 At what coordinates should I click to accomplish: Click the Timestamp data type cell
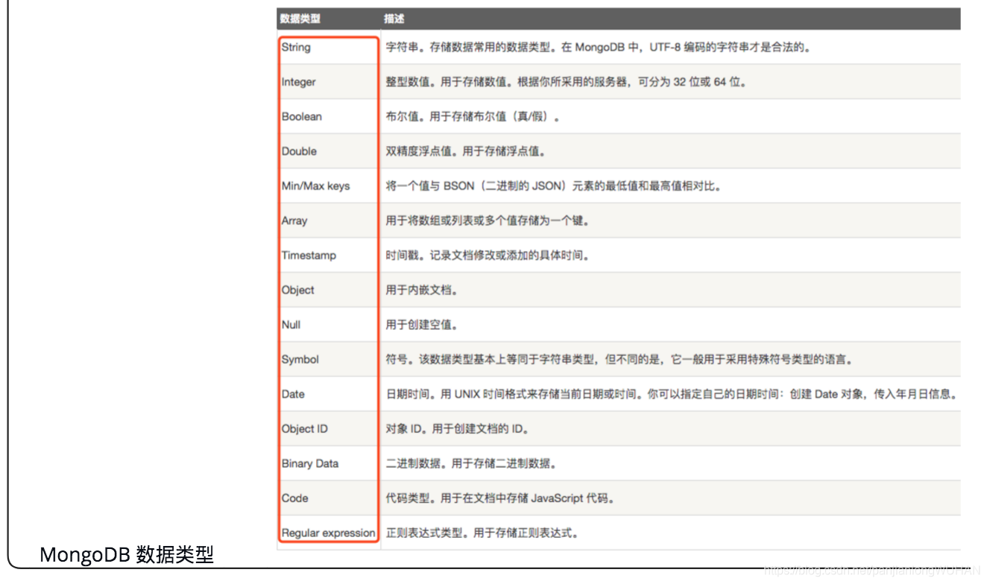pyautogui.click(x=309, y=255)
